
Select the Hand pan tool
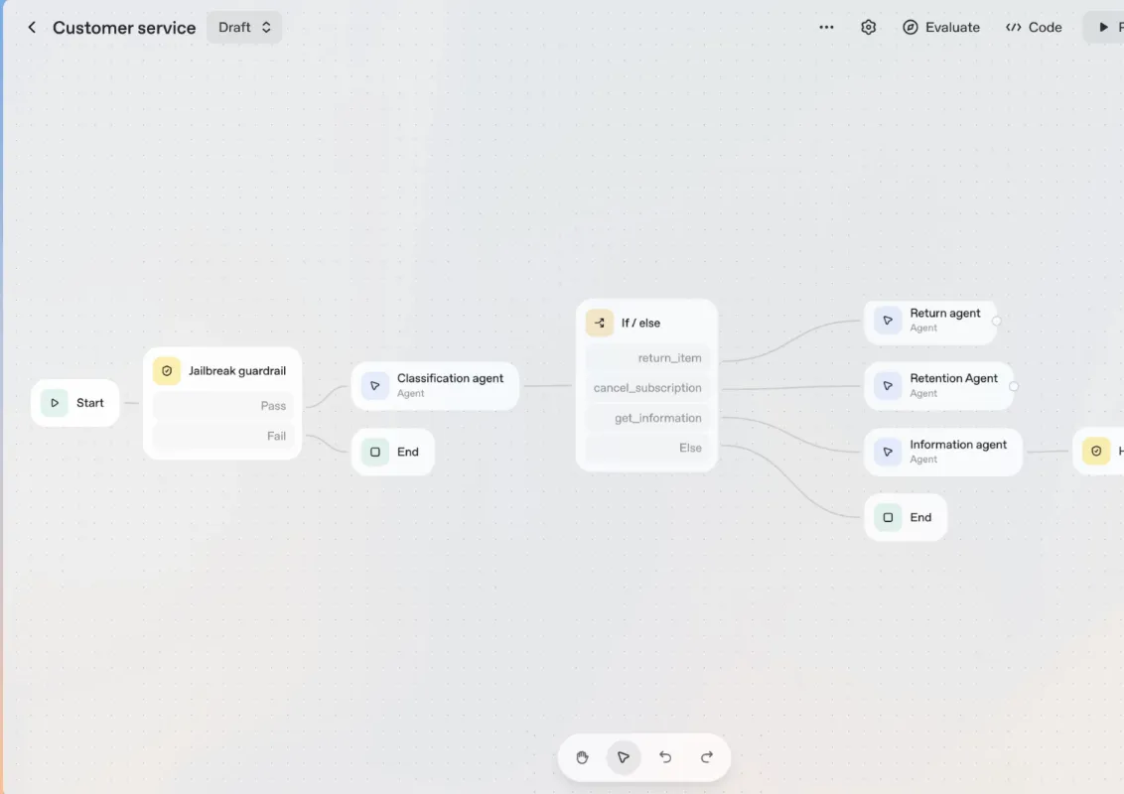582,757
